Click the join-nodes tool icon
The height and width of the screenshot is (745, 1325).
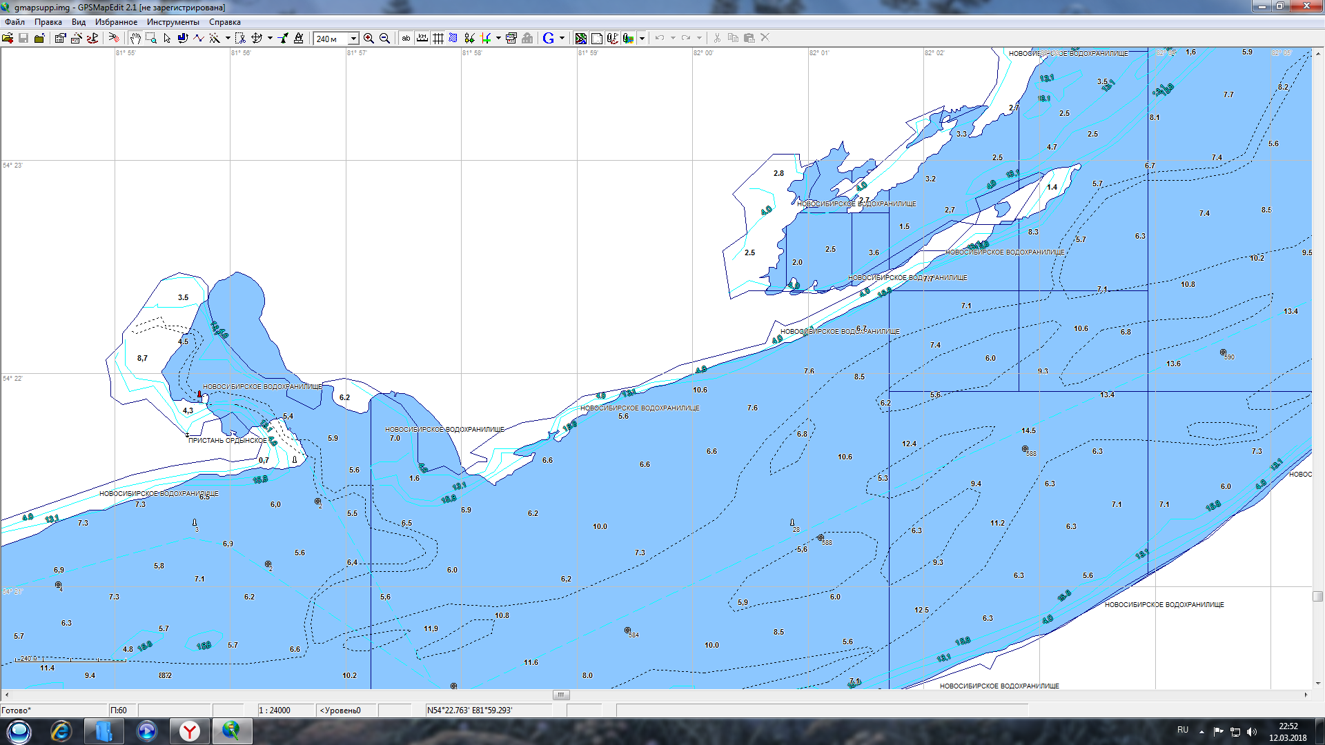[470, 38]
